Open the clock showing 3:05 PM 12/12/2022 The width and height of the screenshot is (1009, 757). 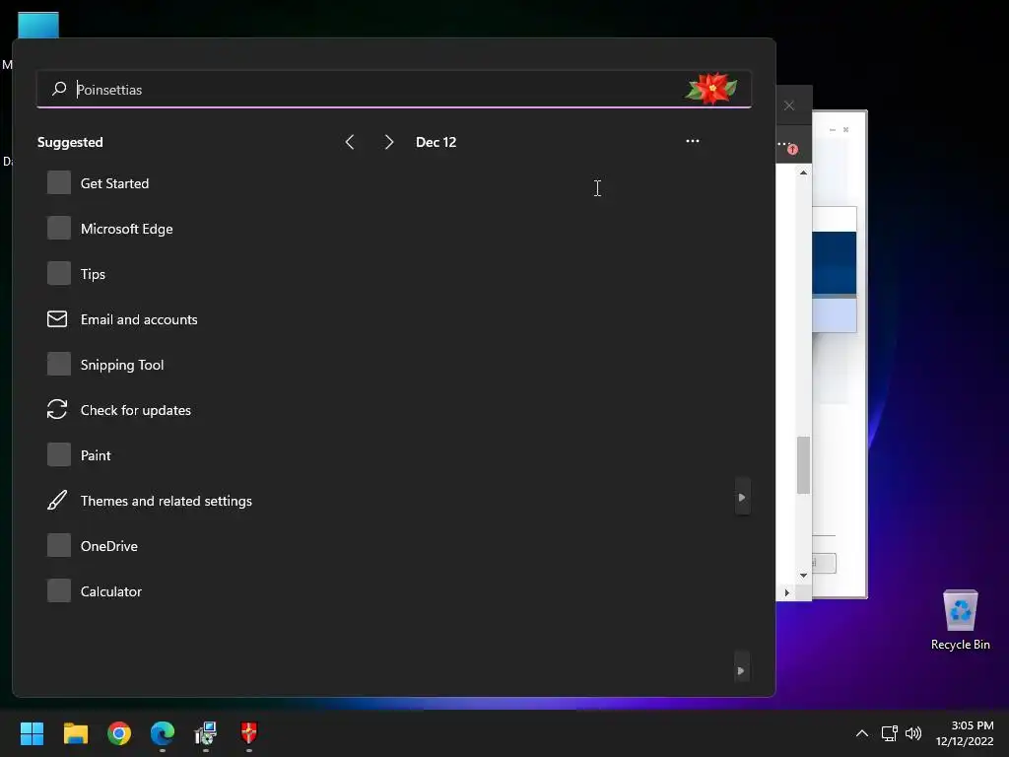965,733
